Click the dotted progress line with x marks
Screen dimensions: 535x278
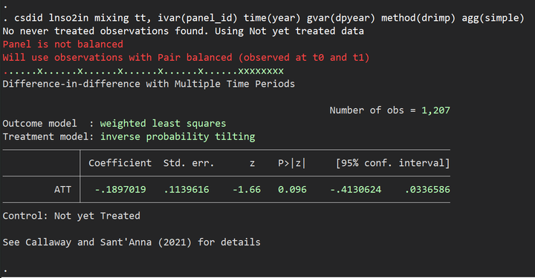143,71
